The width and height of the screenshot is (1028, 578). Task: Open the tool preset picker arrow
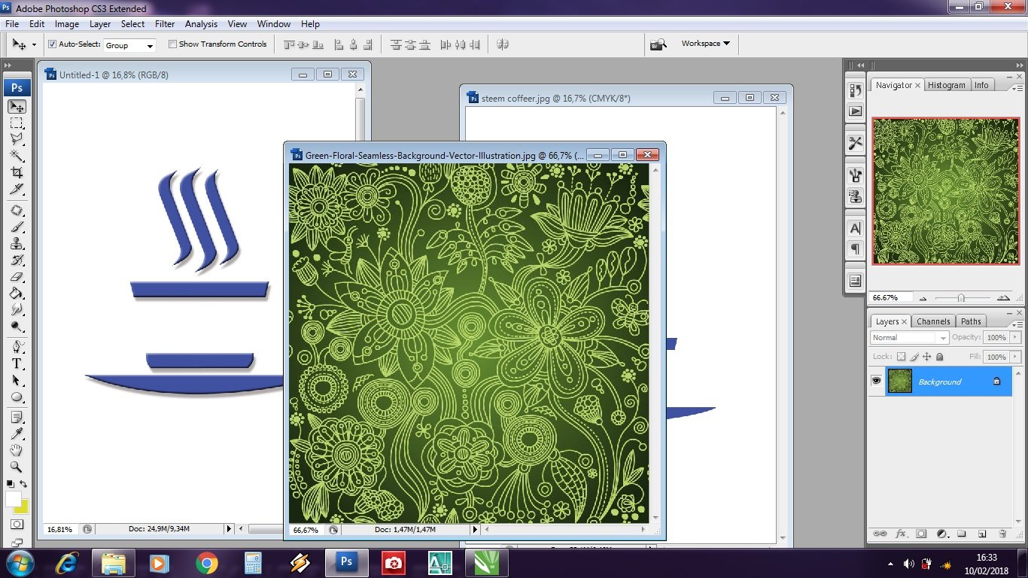34,45
